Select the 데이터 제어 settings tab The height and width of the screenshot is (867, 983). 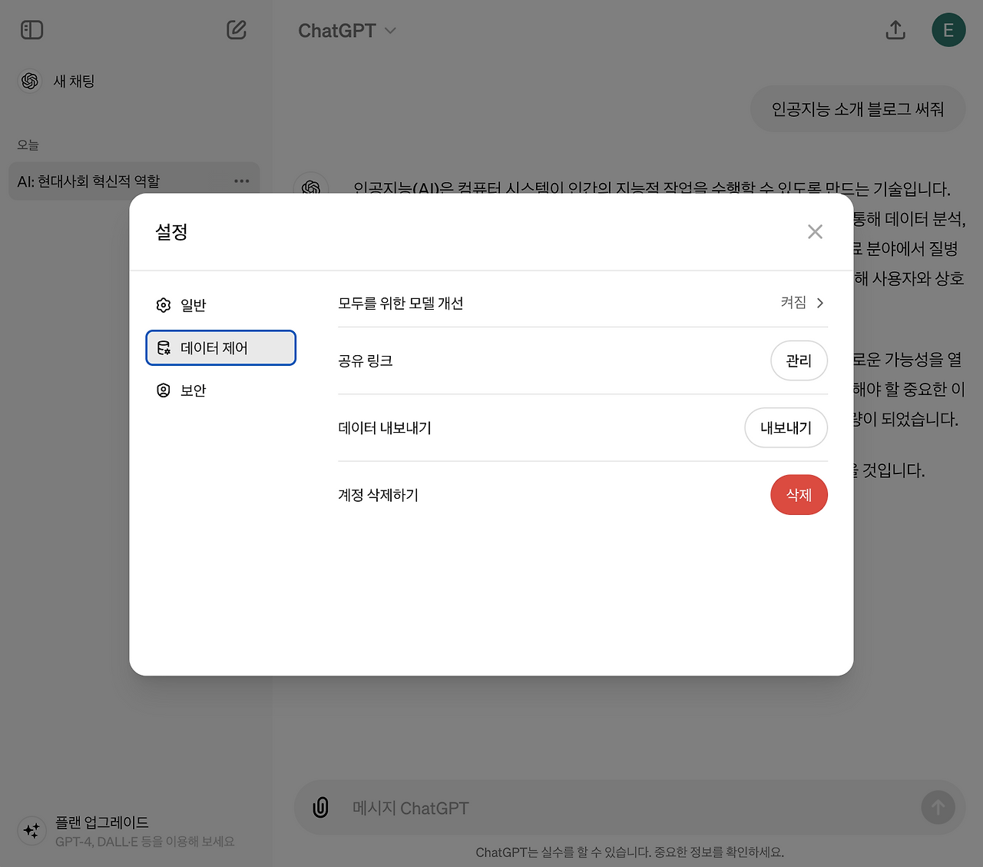(220, 348)
